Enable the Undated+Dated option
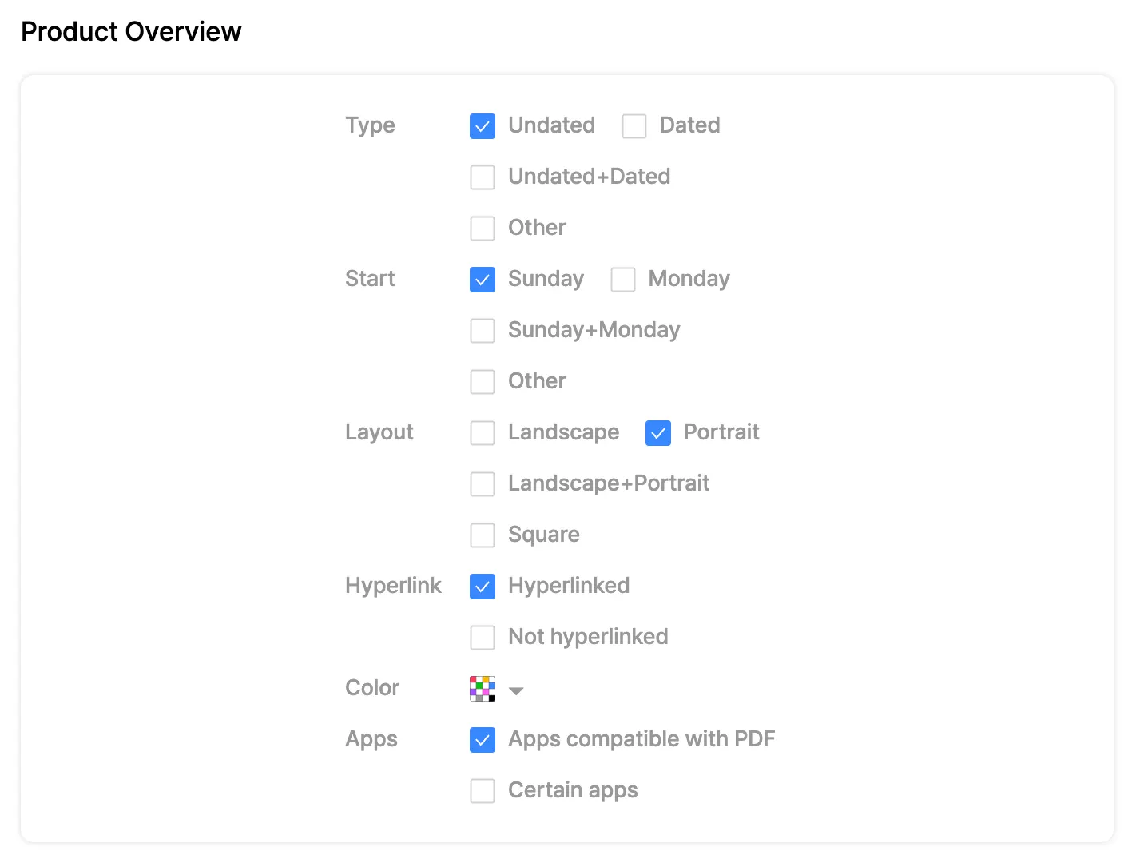 click(483, 177)
